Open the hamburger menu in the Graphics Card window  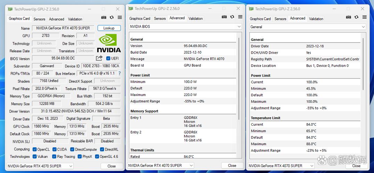pyautogui.click(x=120, y=17)
